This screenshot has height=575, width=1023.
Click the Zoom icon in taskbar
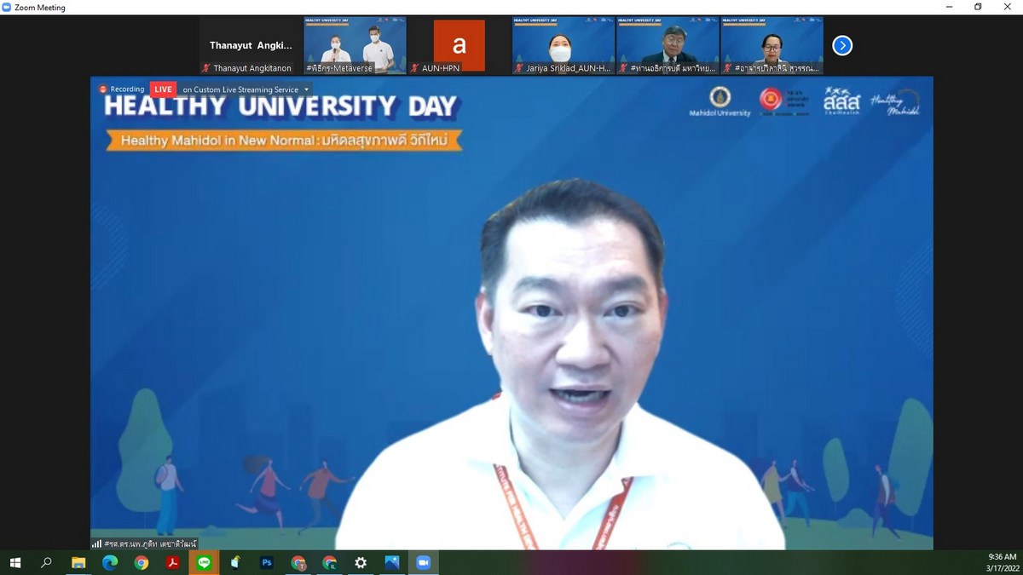click(x=423, y=563)
